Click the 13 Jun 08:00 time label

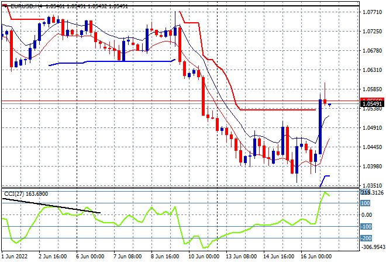[x=241, y=257]
